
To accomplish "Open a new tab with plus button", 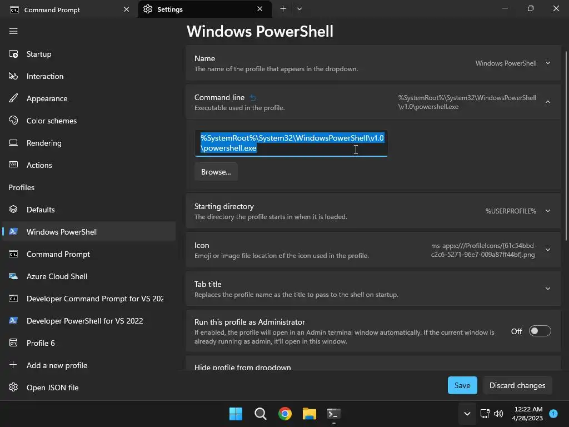I will (x=283, y=9).
